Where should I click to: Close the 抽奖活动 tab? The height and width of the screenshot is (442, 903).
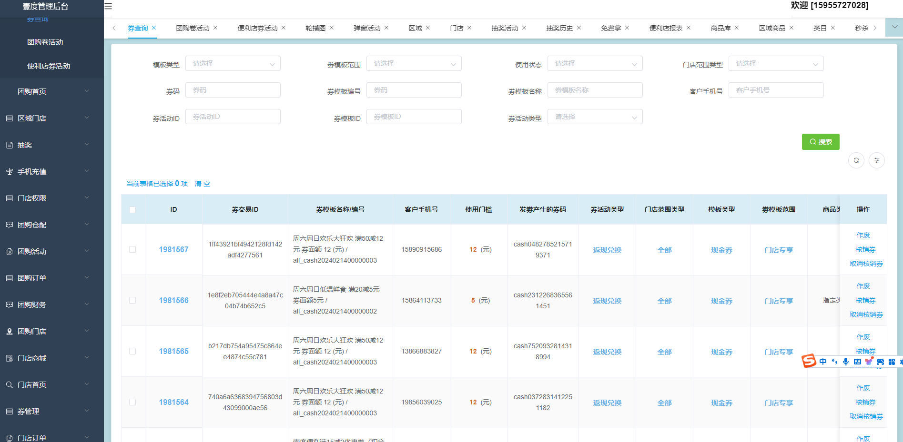[x=524, y=28]
